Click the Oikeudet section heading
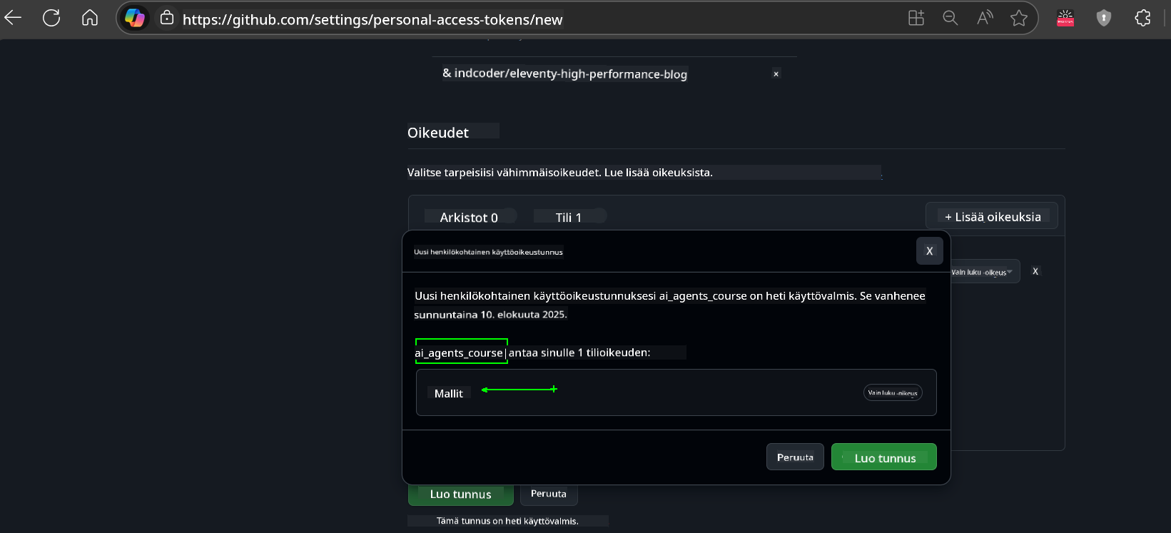The width and height of the screenshot is (1171, 533). 438,132
